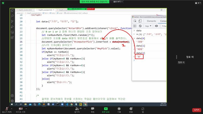
Task: Open VS Code Accounts icon
Action: 12,96
